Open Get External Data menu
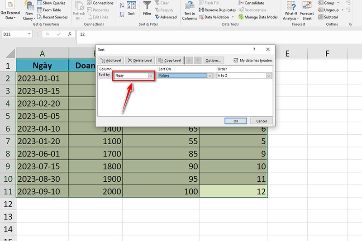This screenshot has height=241, width=362. (10, 10)
